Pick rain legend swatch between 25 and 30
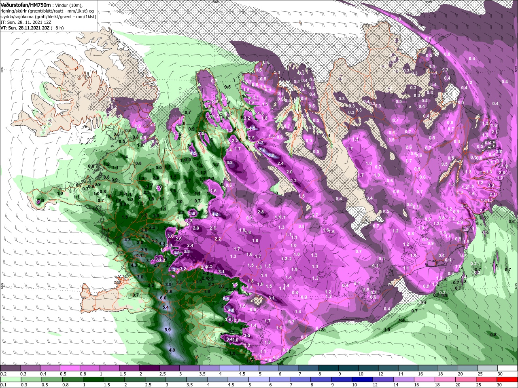 487,380
